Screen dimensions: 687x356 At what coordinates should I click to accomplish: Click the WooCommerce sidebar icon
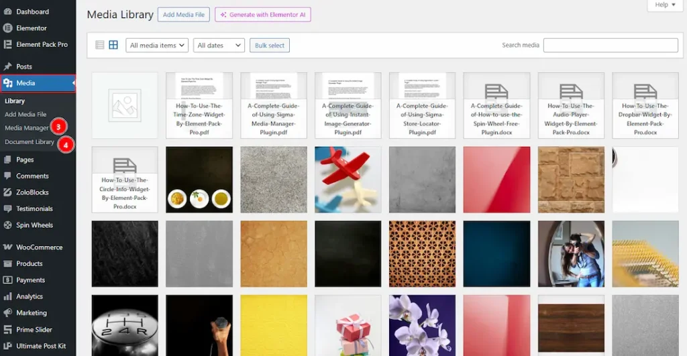pos(7,247)
